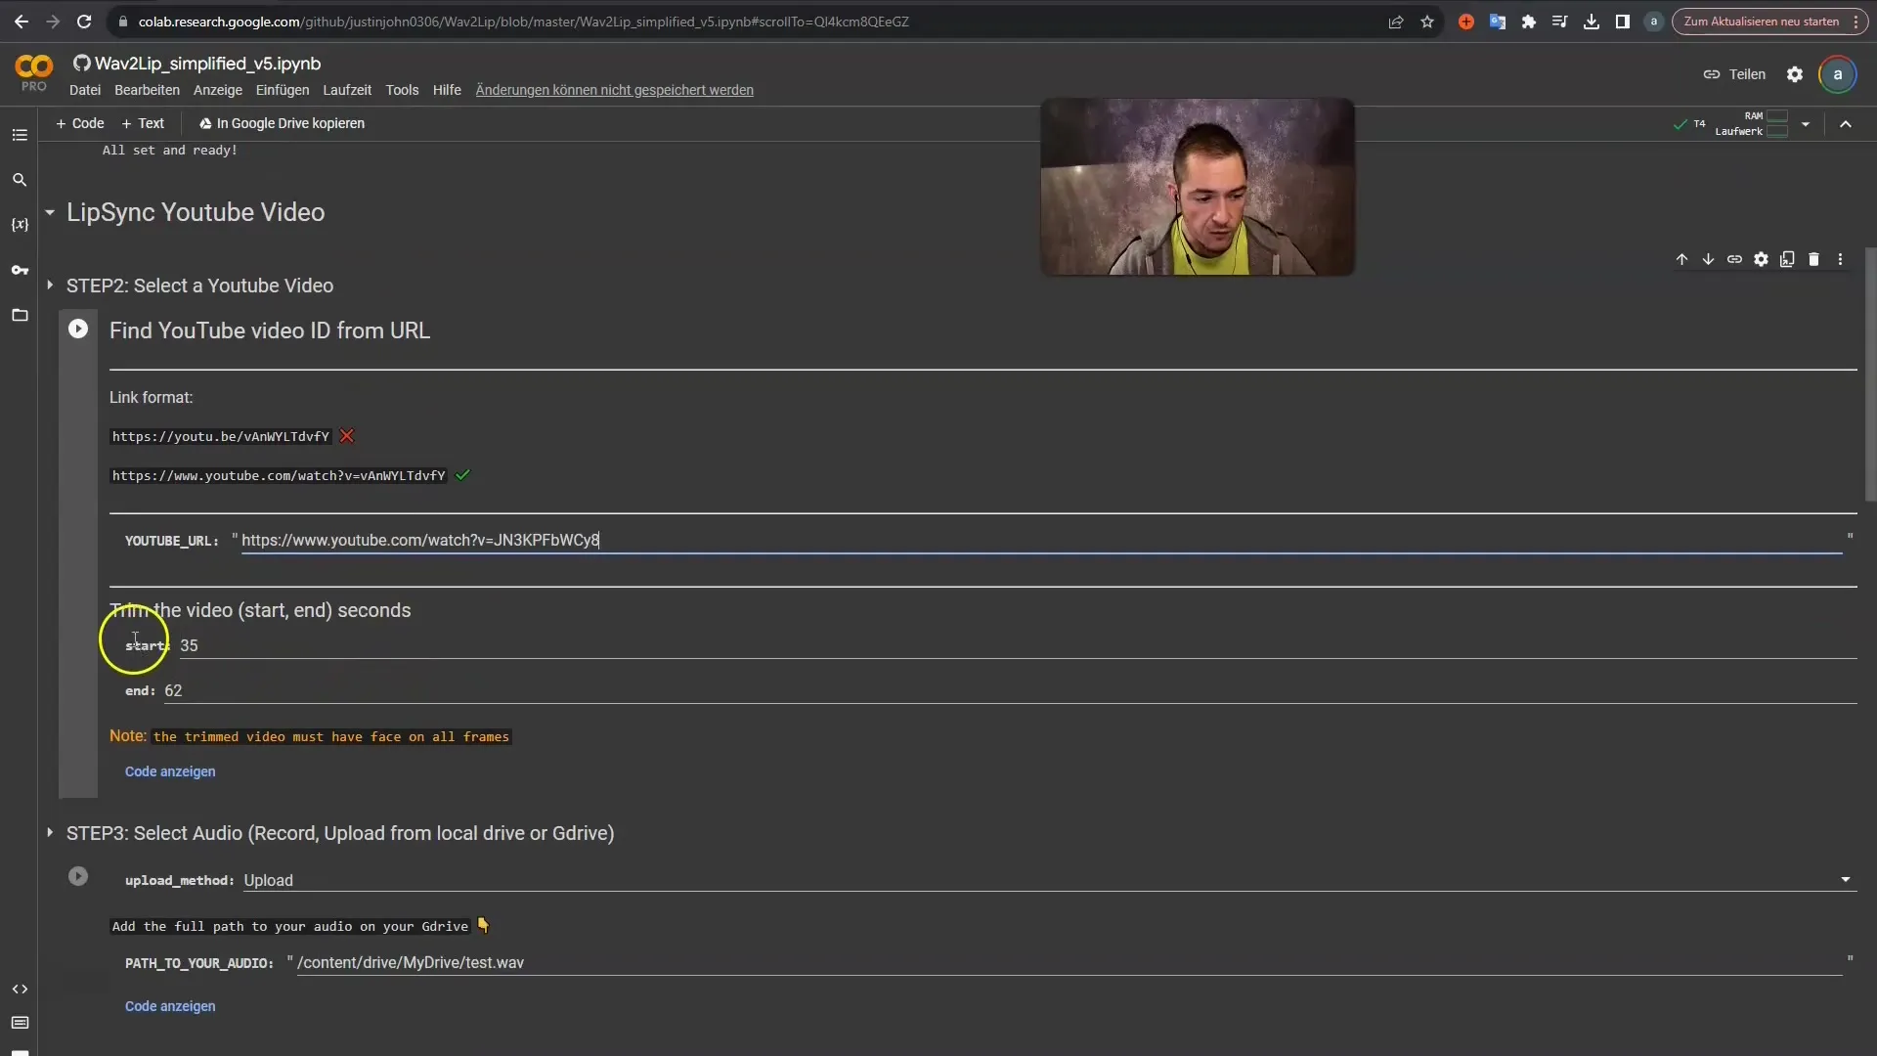1877x1056 pixels.
Task: Expand STEP3: Select Audio section
Action: click(x=50, y=833)
